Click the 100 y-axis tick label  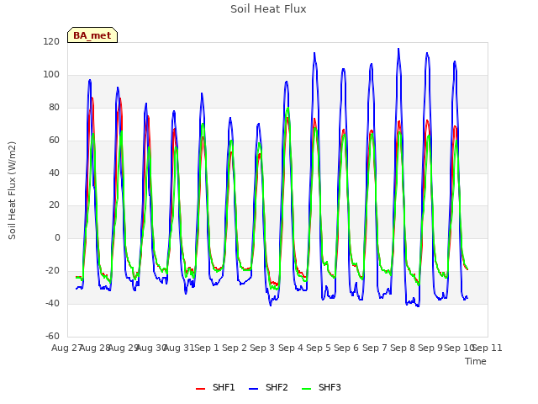point(51,75)
